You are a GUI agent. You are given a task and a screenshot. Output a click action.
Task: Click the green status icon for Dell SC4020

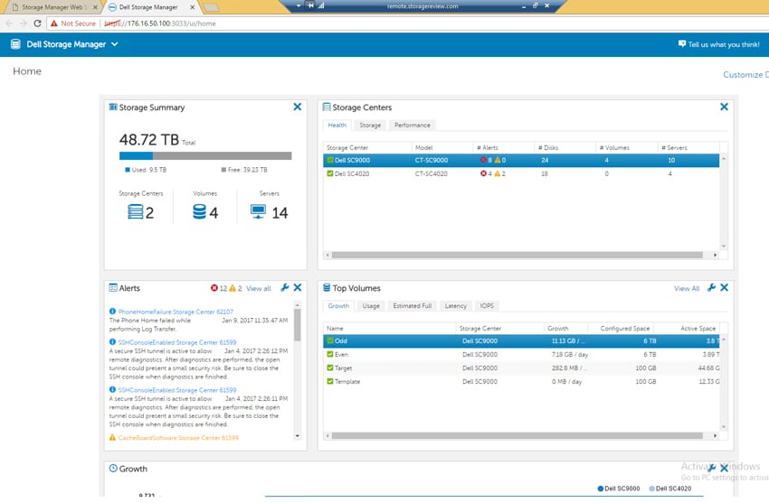point(330,173)
